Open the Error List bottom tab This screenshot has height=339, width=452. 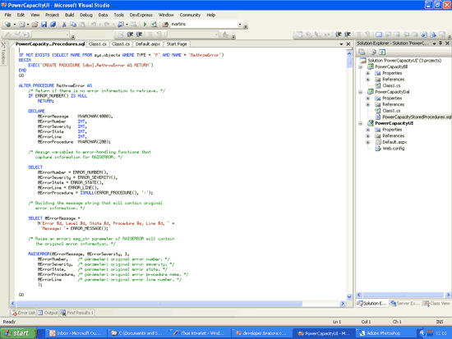tap(23, 313)
